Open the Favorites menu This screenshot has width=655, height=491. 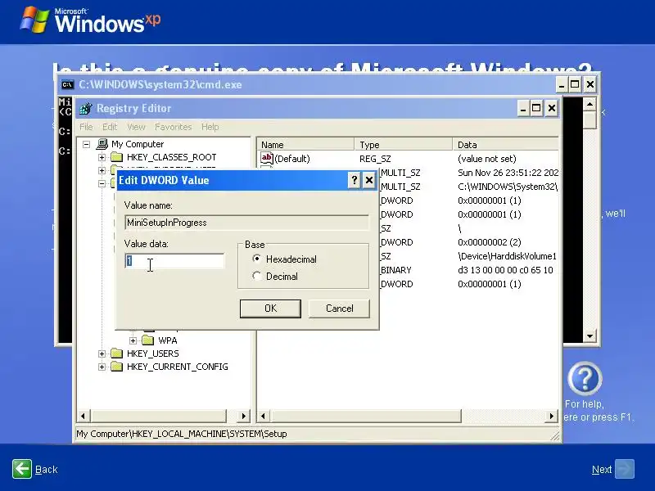click(x=173, y=127)
